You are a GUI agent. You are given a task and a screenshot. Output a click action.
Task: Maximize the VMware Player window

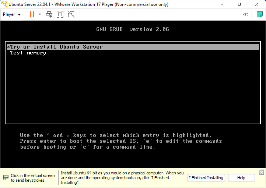pos(239,4)
